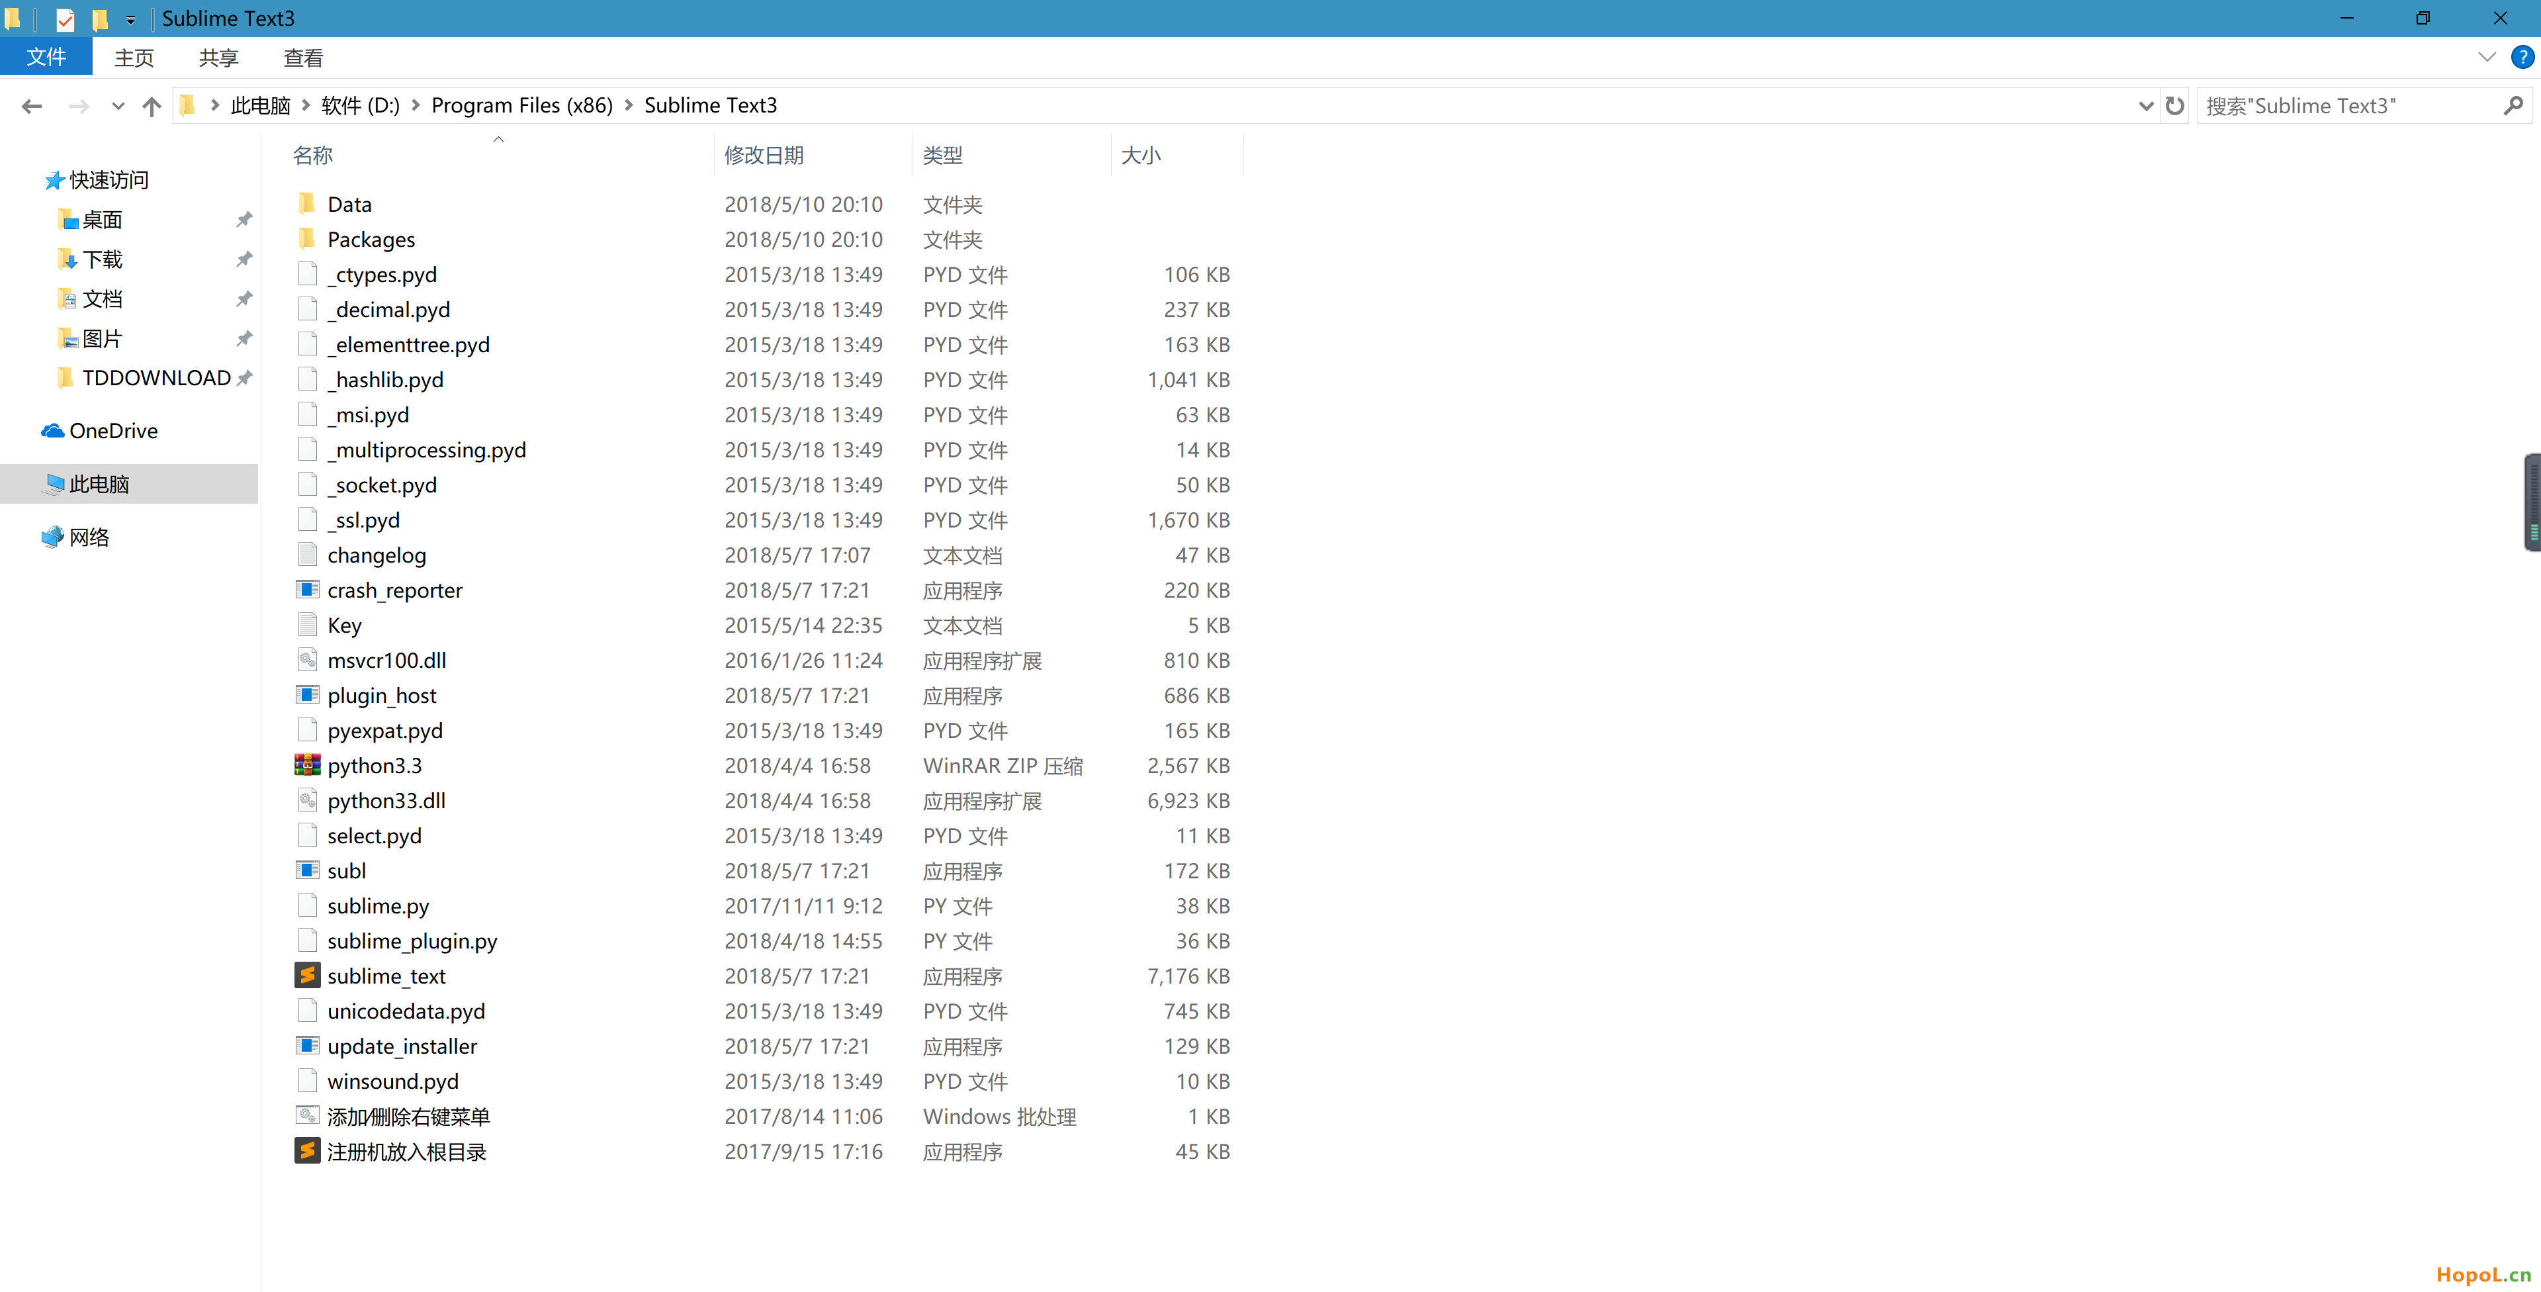The height and width of the screenshot is (1292, 2541).
Task: Select the sublime_text application icon
Action: [307, 975]
